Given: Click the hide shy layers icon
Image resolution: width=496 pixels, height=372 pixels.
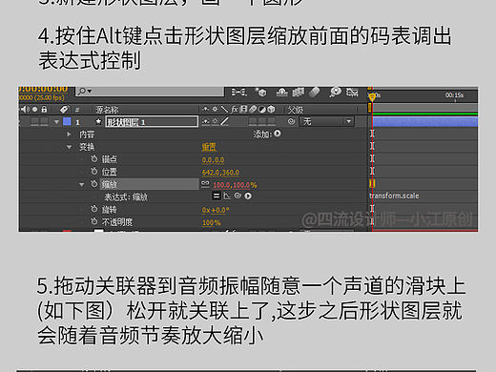Looking at the screenshot, I should (282, 93).
